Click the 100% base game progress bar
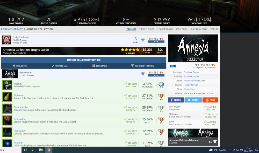259x153 pixels. [x=156, y=76]
